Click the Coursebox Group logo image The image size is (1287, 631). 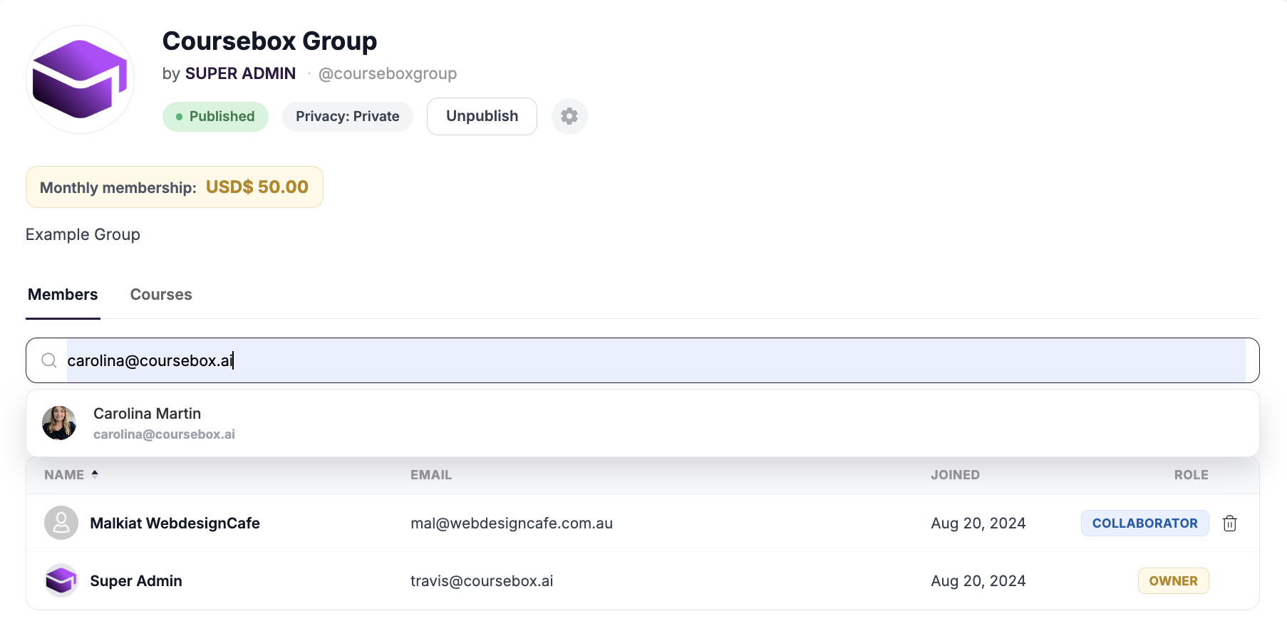pos(81,80)
